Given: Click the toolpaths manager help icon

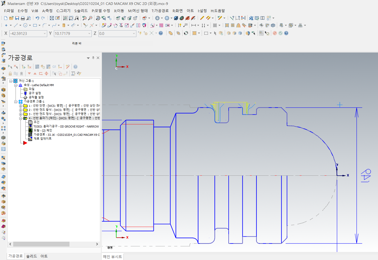Looking at the screenshot, I should point(75,67).
